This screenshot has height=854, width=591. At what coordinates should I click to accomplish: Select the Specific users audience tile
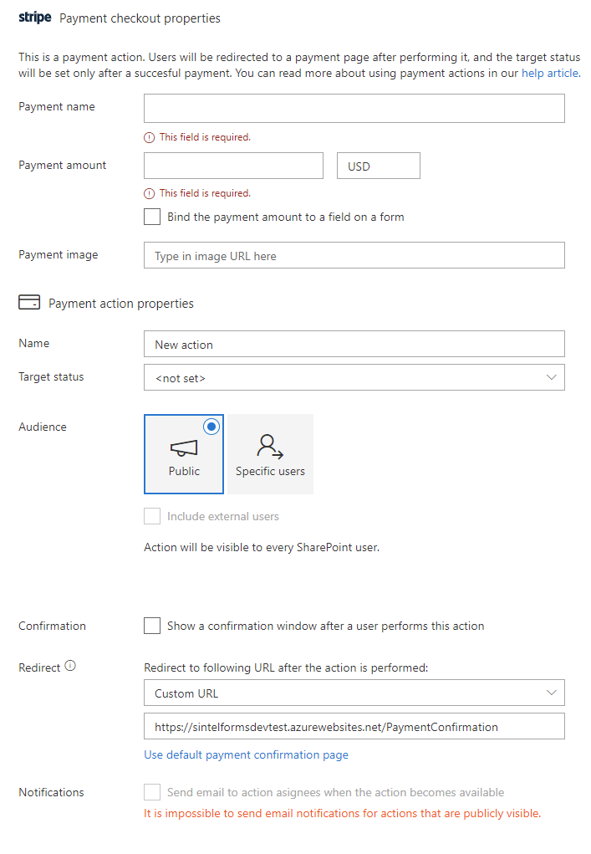coord(270,454)
